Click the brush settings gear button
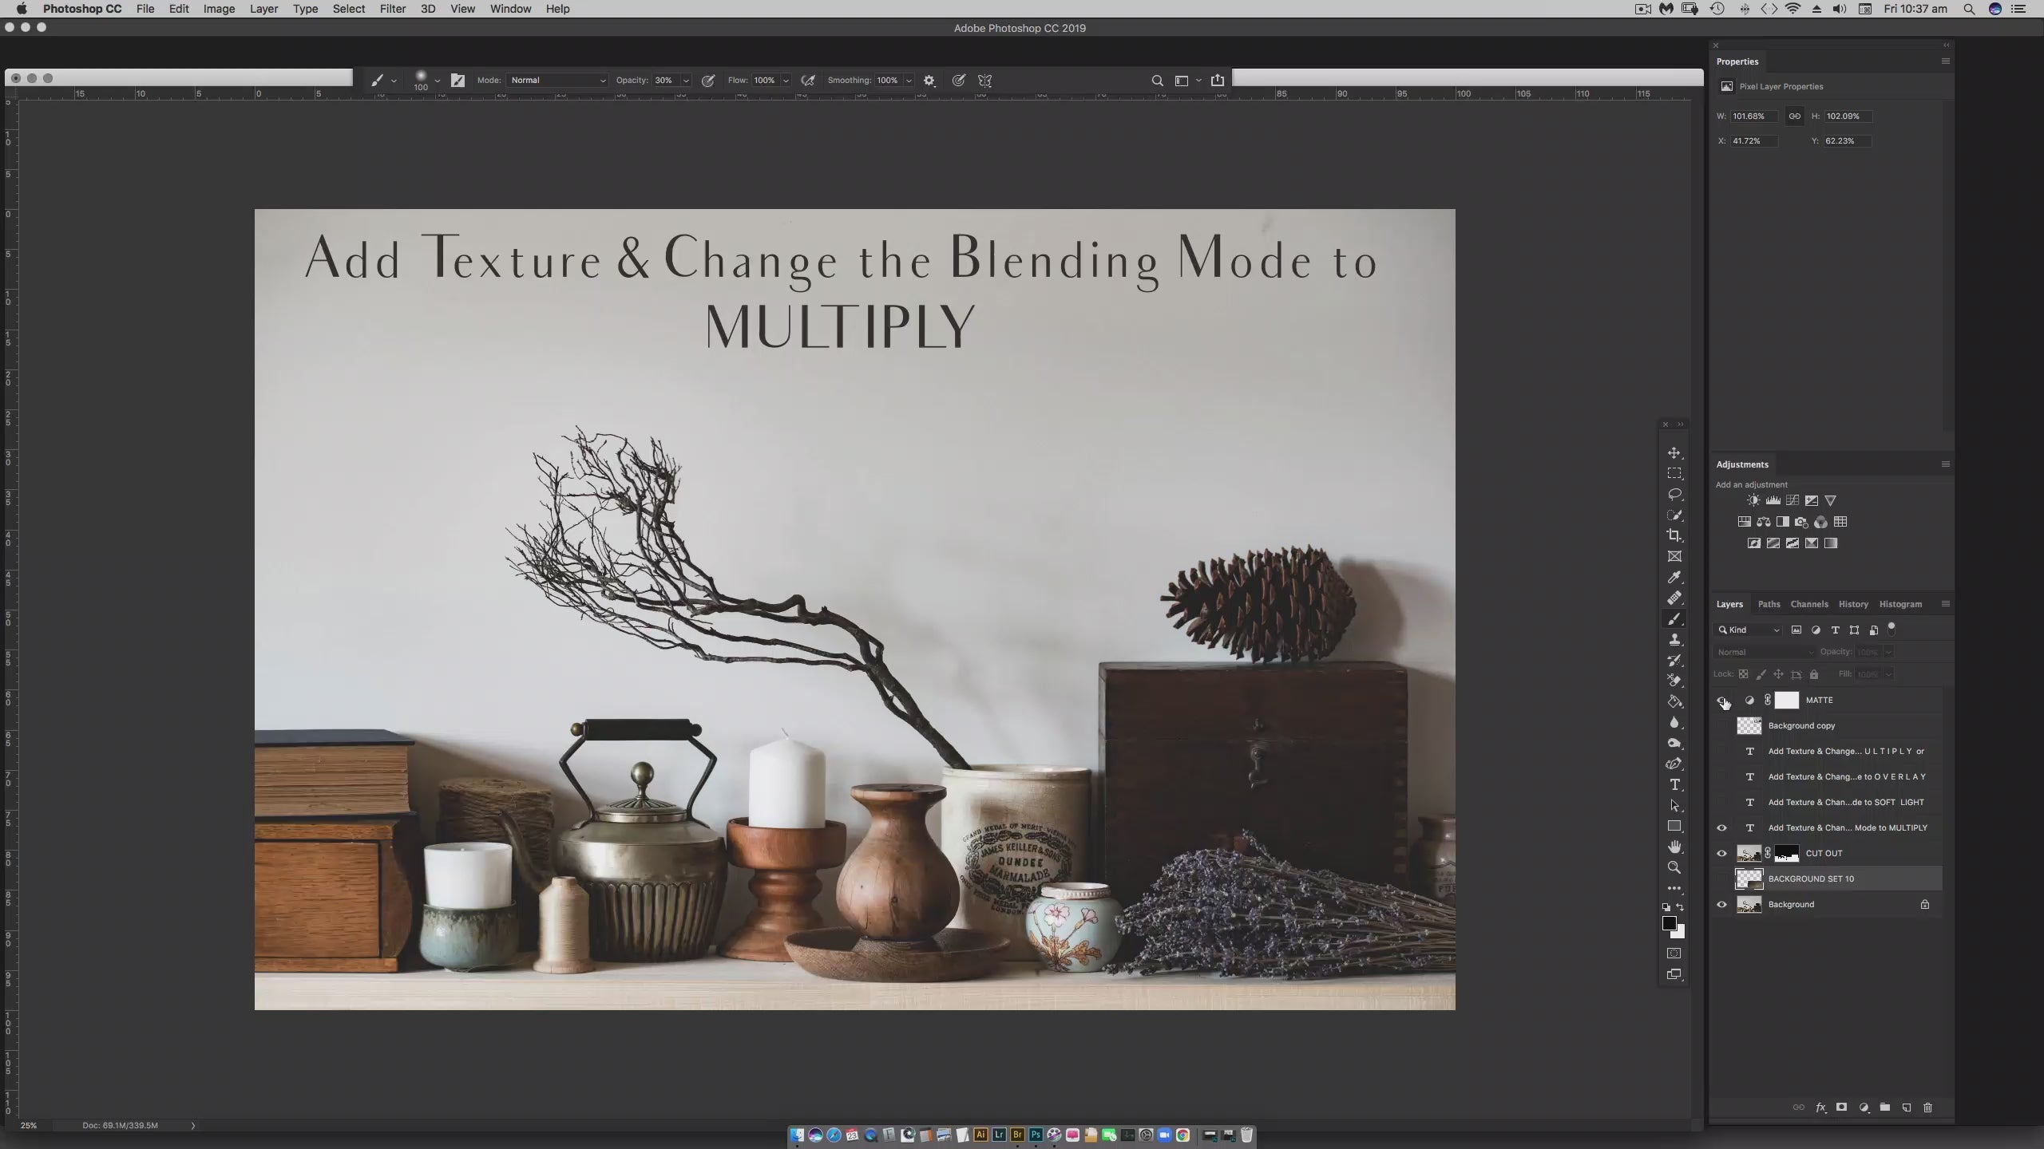This screenshot has height=1149, width=2044. pyautogui.click(x=929, y=81)
